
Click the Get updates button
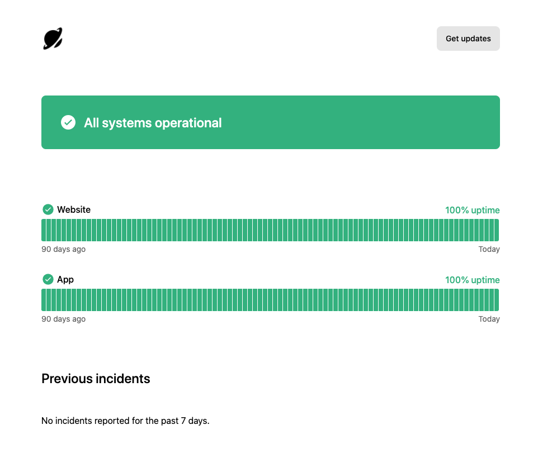pyautogui.click(x=468, y=39)
